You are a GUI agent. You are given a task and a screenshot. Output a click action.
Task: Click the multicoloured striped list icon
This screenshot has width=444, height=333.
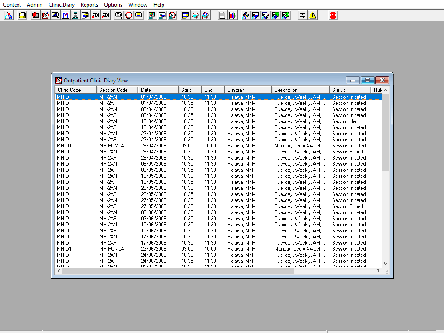[138, 15]
